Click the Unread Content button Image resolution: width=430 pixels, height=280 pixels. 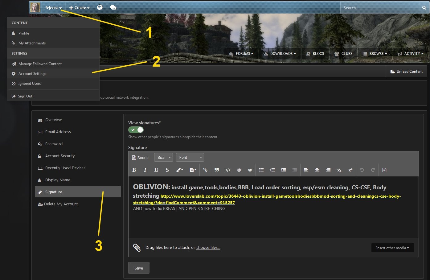[406, 72]
